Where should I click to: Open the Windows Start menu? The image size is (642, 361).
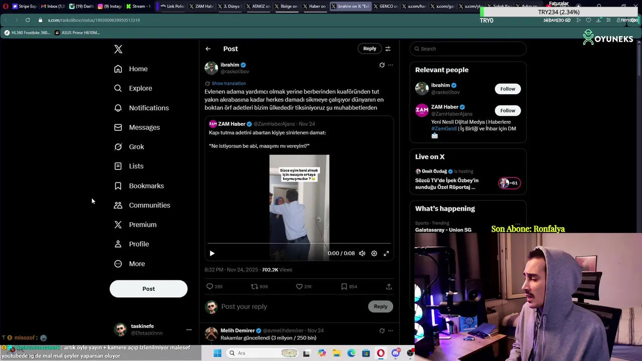coord(218,353)
